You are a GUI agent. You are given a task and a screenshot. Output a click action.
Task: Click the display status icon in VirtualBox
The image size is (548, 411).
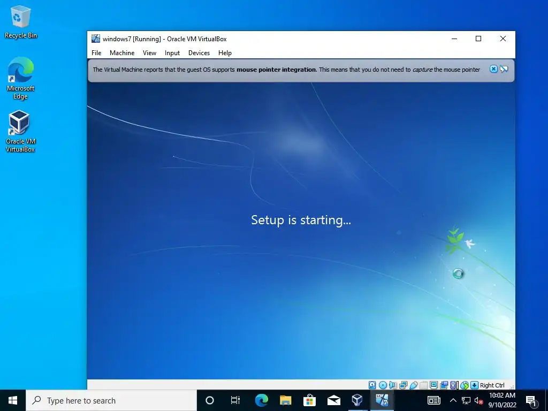pyautogui.click(x=433, y=385)
